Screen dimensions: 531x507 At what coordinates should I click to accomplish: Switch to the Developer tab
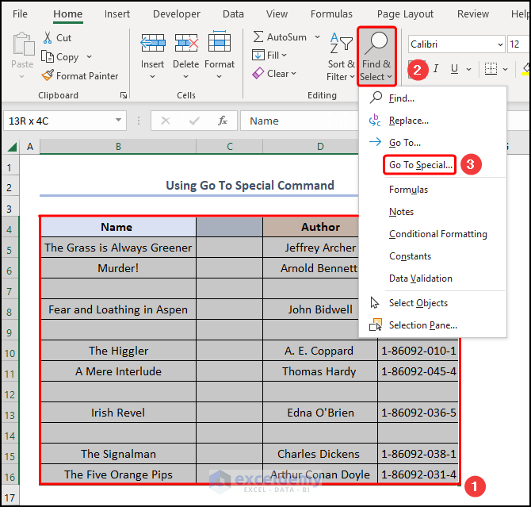[177, 14]
